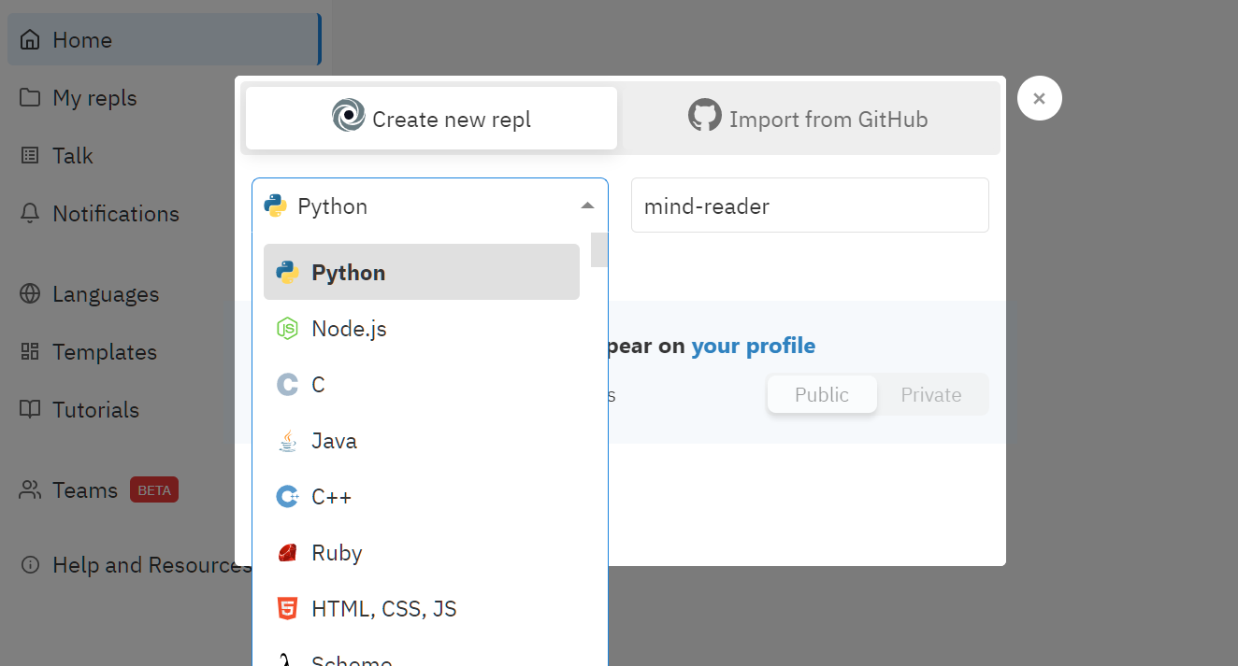
Task: Click the C language icon
Action: click(288, 384)
